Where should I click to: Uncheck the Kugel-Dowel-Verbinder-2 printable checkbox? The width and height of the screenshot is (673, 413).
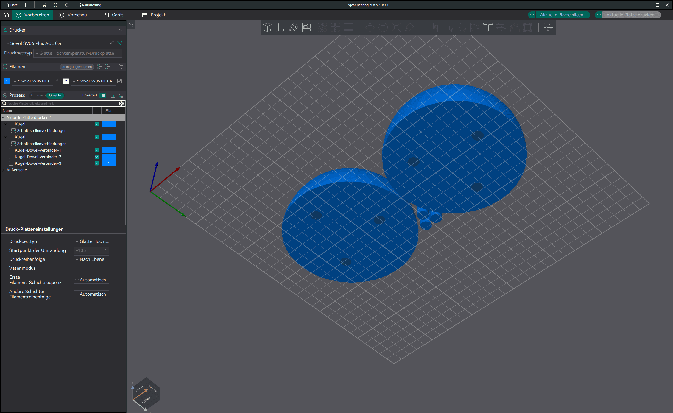click(96, 157)
